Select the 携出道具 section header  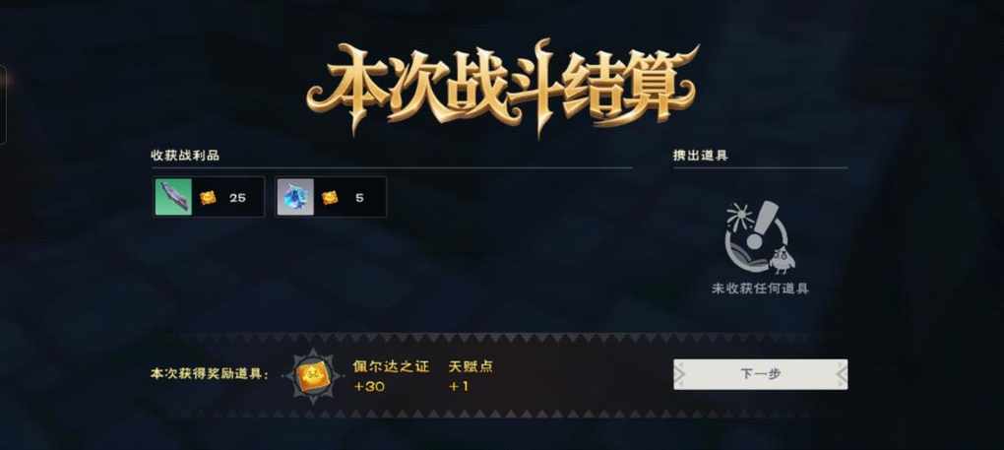[x=701, y=156]
